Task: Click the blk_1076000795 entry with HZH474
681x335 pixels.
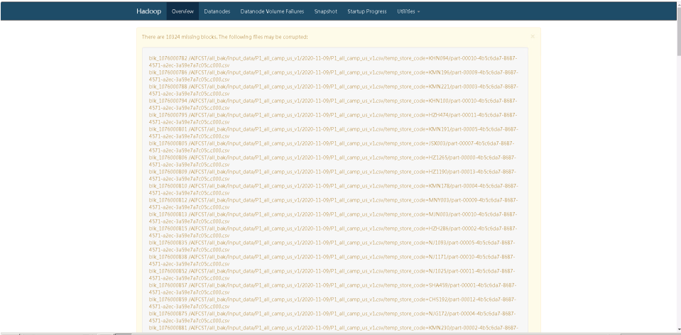Action: (333, 119)
